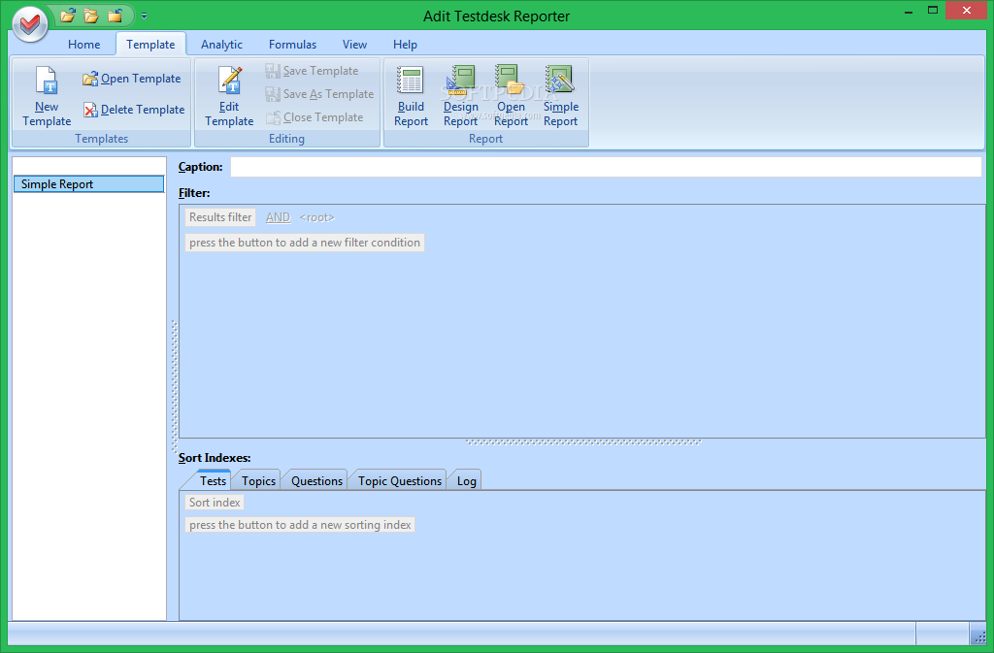Viewport: 994px width, 653px height.
Task: Minimize the Adit Testdesk Reporter window
Action: [x=909, y=12]
